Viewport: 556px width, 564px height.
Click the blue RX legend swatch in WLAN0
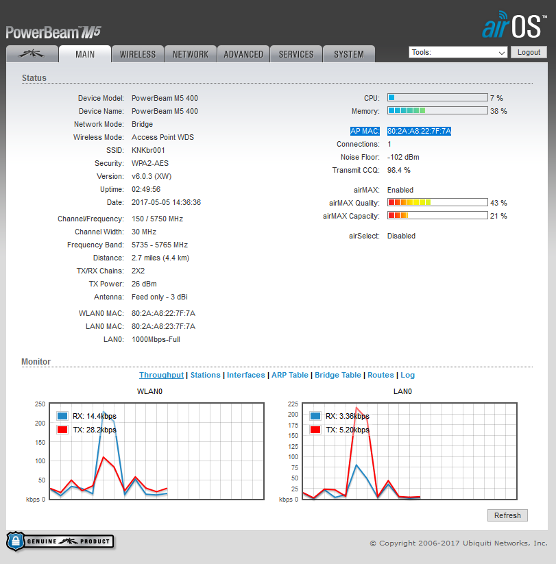(62, 416)
